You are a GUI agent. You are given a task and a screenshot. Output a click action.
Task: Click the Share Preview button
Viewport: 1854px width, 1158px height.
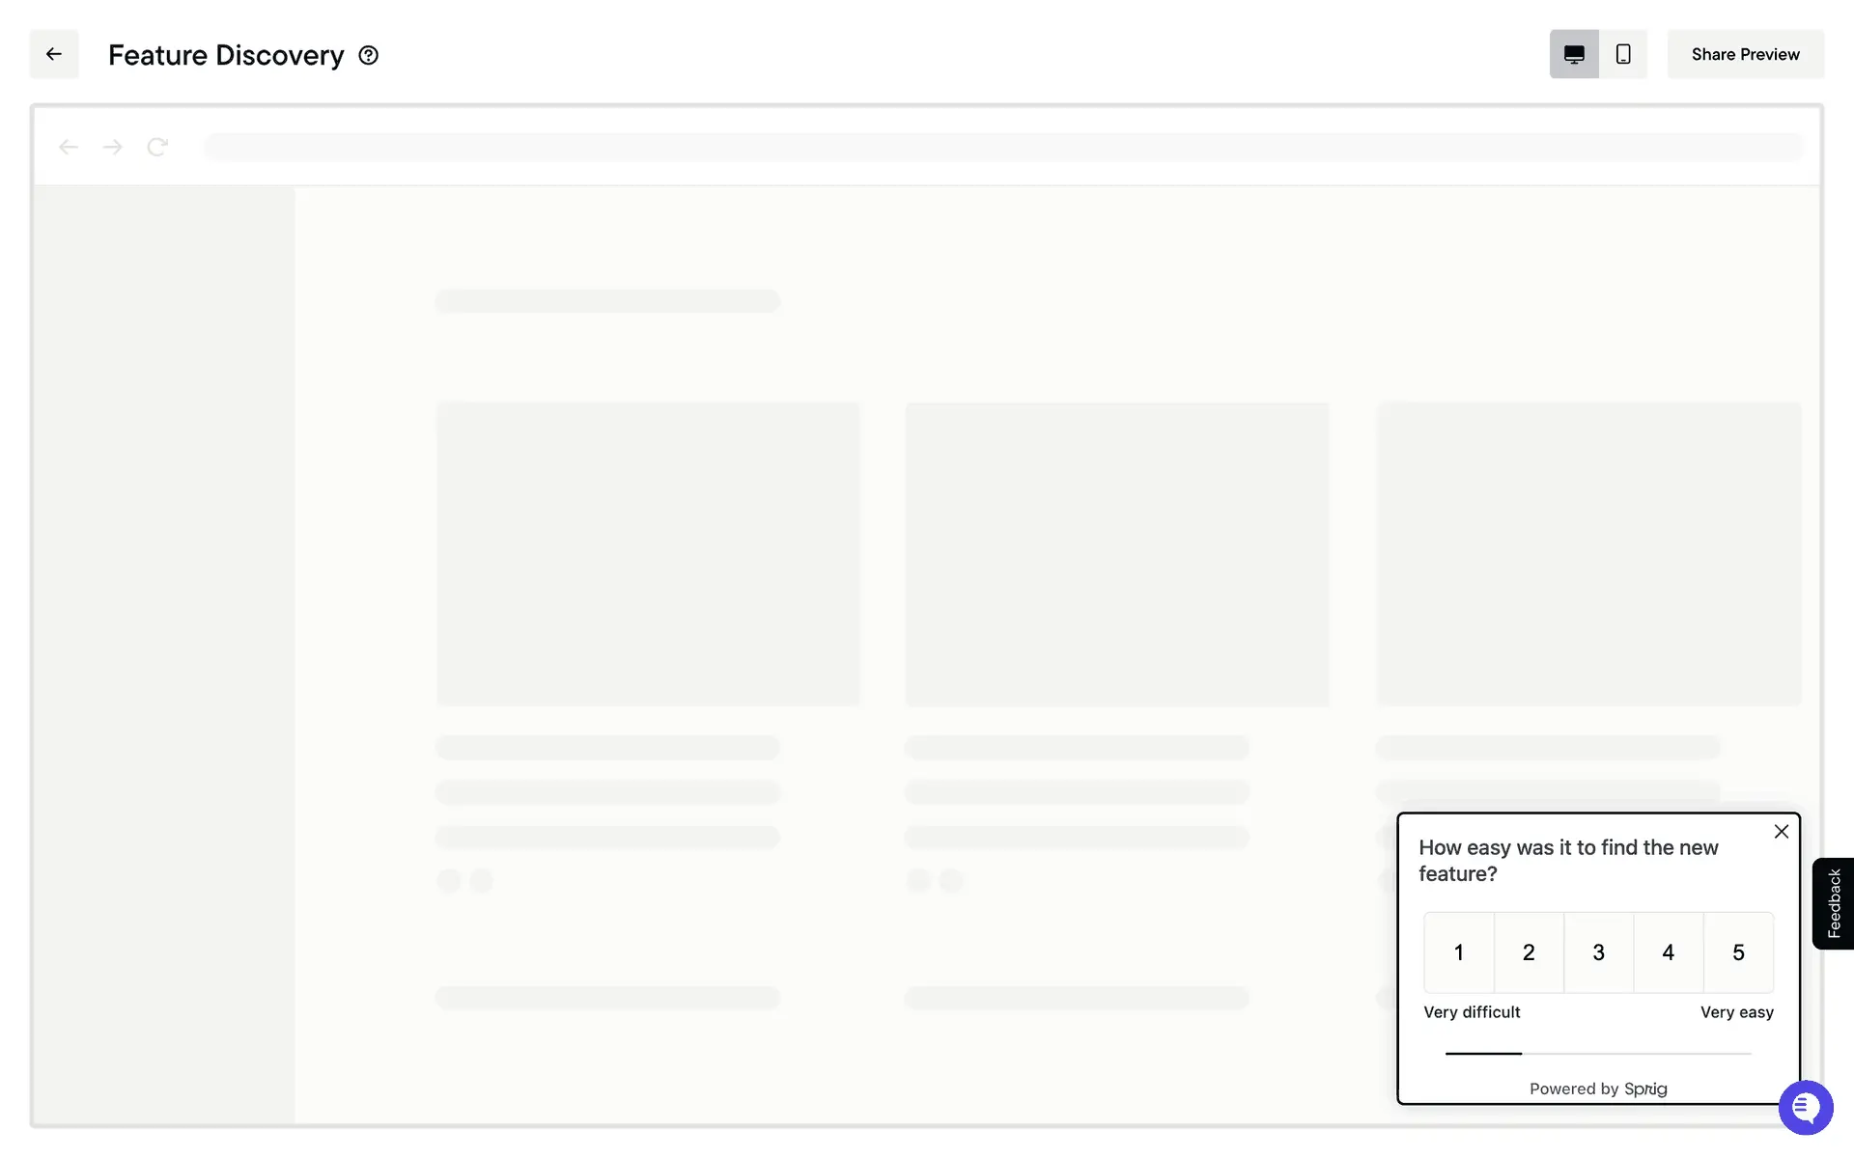[1745, 54]
